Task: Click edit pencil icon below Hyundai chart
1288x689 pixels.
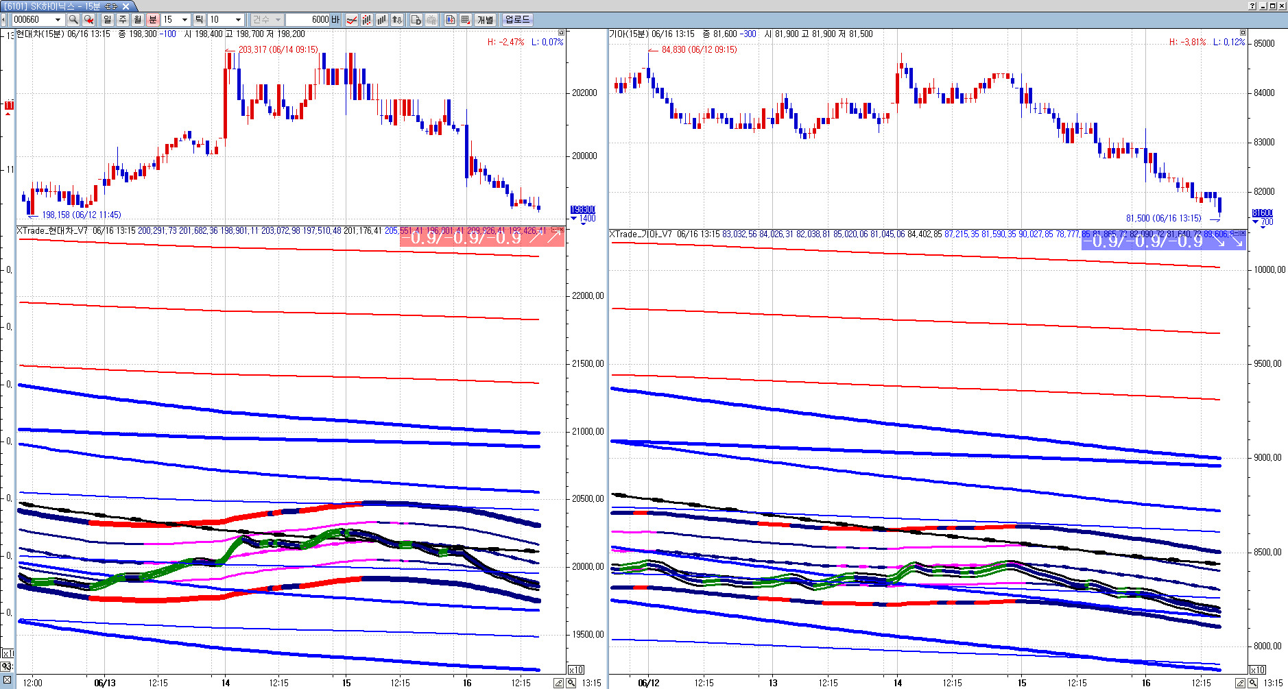Action: click(558, 683)
